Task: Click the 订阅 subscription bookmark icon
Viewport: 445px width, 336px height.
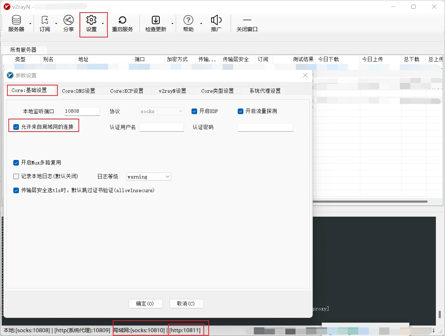Action: (45, 20)
